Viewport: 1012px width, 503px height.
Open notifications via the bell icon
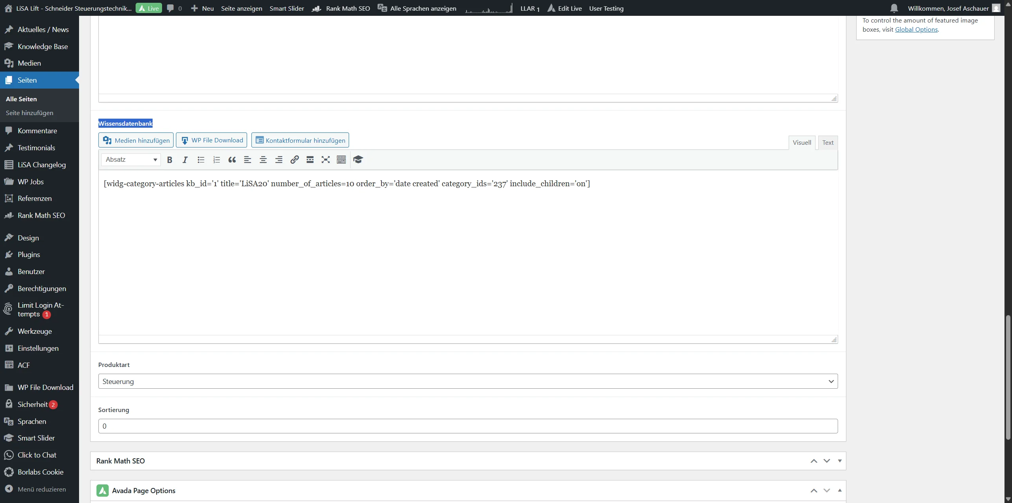pos(894,8)
